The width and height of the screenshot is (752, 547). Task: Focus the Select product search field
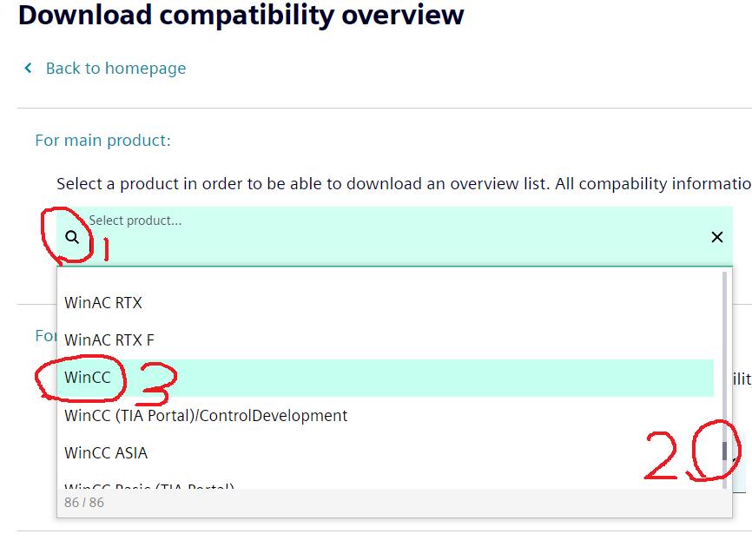pos(391,243)
